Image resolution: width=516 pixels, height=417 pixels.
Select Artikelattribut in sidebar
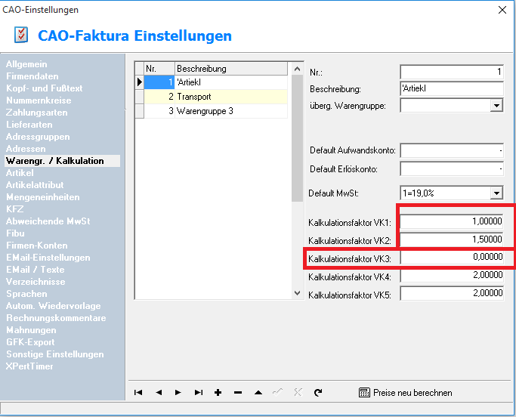[x=35, y=185]
